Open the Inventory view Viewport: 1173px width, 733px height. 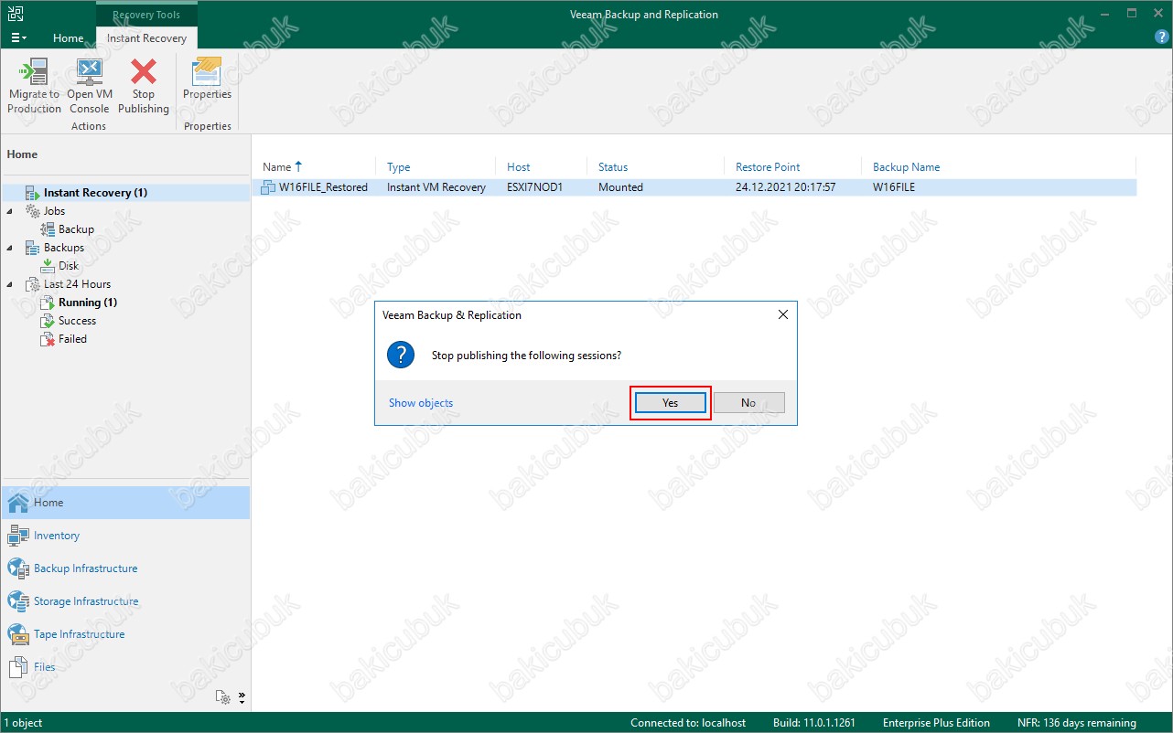coord(124,536)
